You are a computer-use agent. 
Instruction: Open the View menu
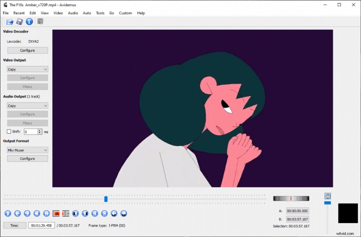pyautogui.click(x=45, y=13)
